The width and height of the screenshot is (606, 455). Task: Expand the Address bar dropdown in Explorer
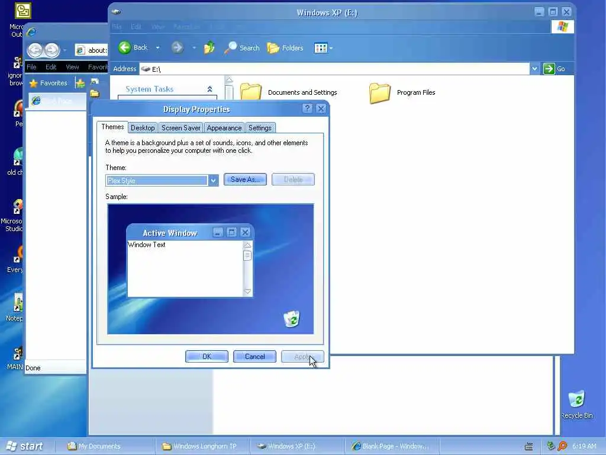click(x=534, y=69)
